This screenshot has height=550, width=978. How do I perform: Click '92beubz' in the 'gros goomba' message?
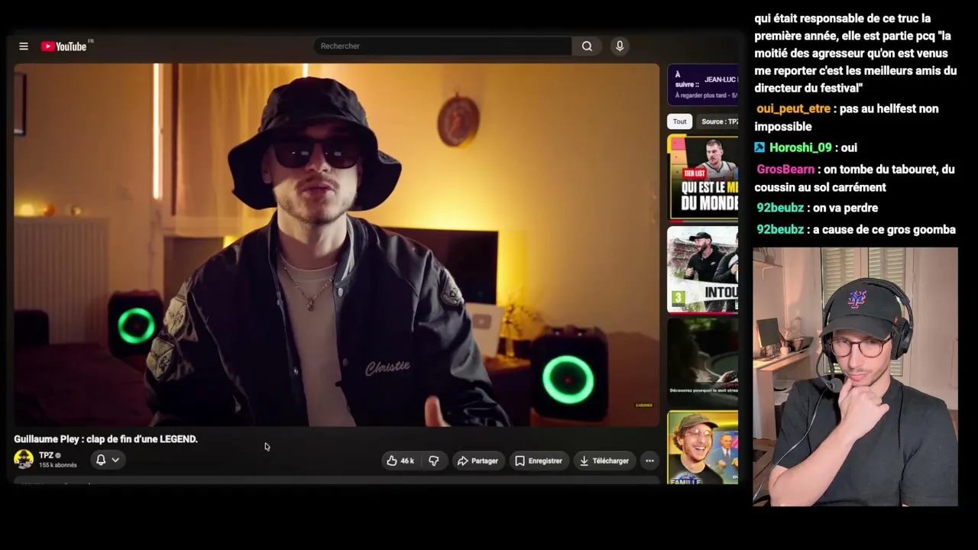pyautogui.click(x=780, y=229)
